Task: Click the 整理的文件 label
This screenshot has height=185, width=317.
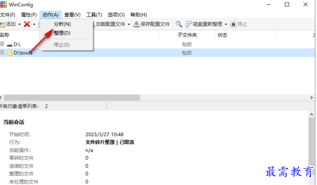Action: coord(21,174)
